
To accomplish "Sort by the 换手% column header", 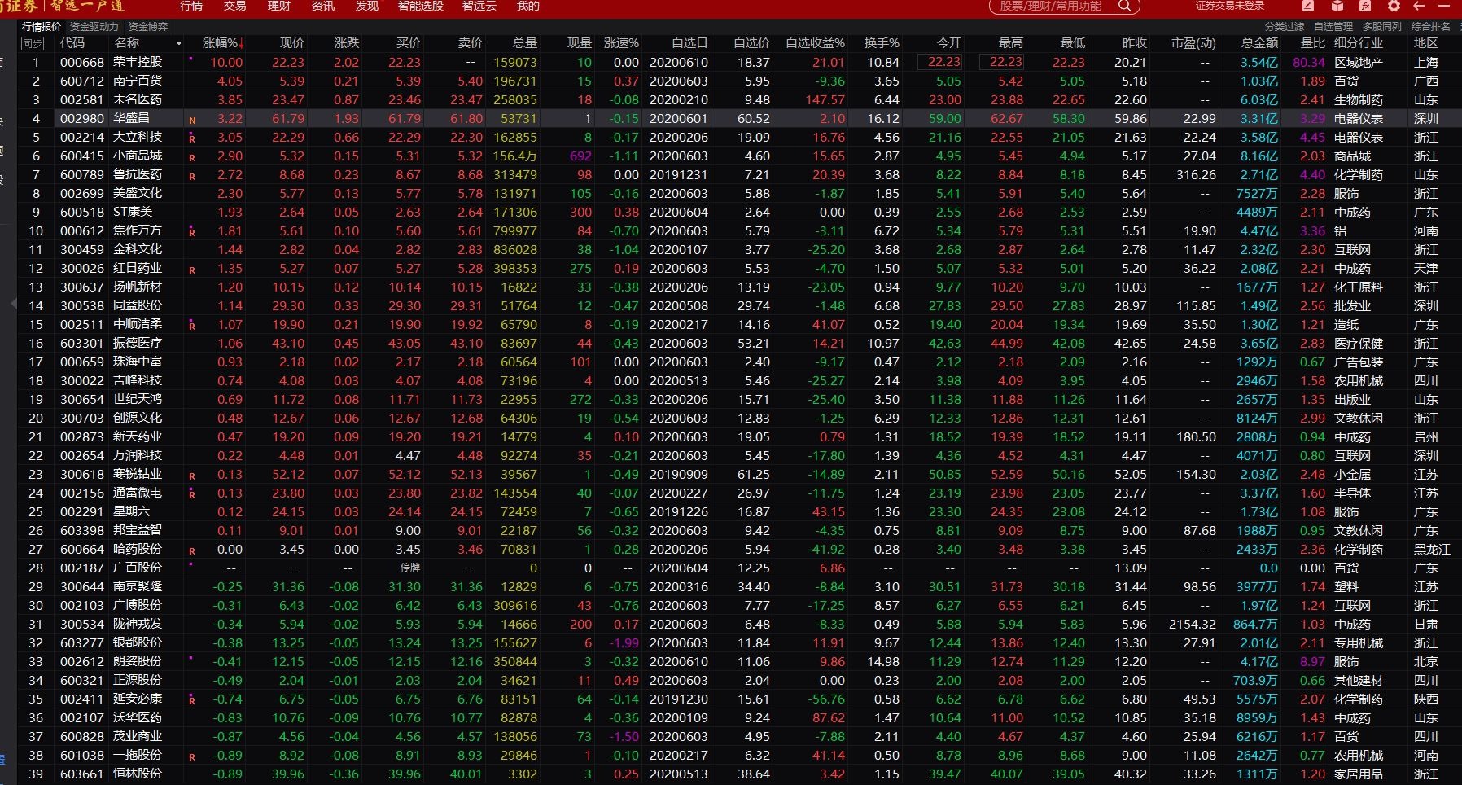I will click(x=882, y=43).
